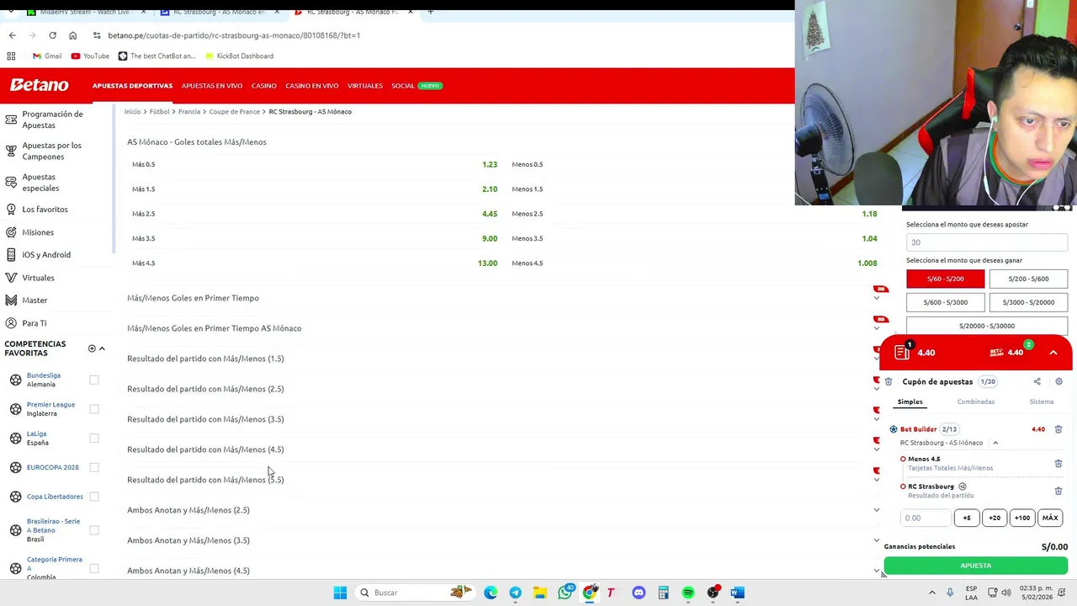Click the Apuestas por los Campeones trophy icon
The image size is (1077, 606).
pyautogui.click(x=11, y=151)
